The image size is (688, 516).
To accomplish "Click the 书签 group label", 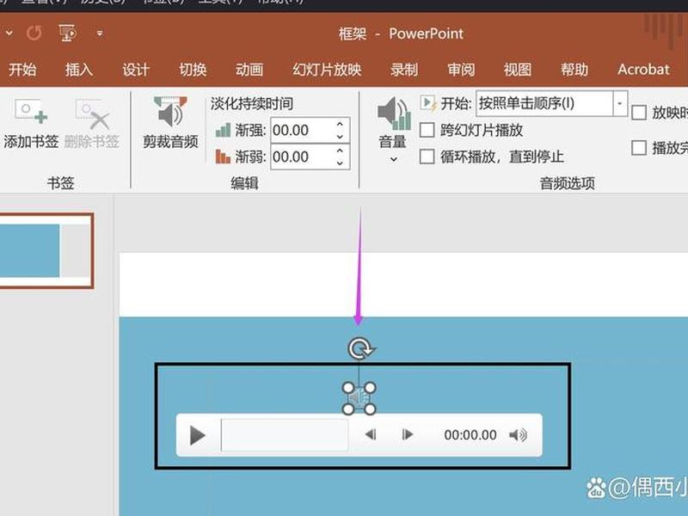I will [60, 183].
